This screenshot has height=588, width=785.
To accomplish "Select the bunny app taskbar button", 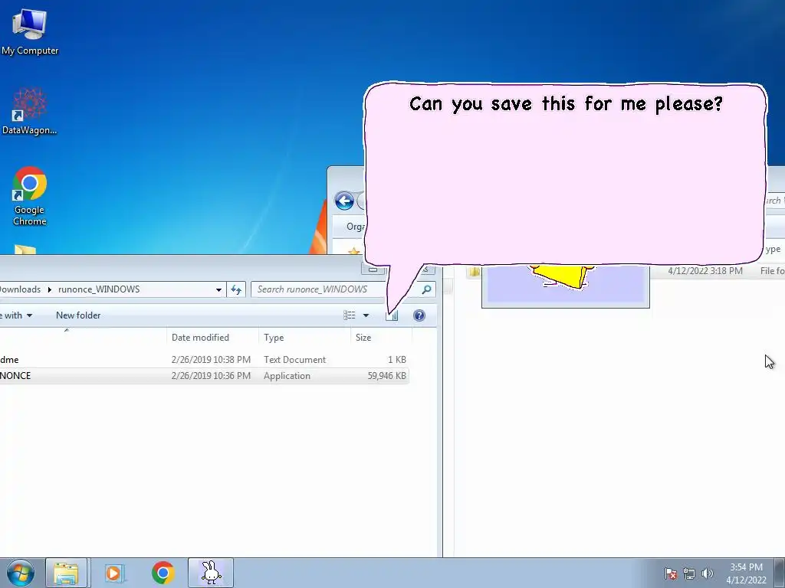I will (210, 573).
